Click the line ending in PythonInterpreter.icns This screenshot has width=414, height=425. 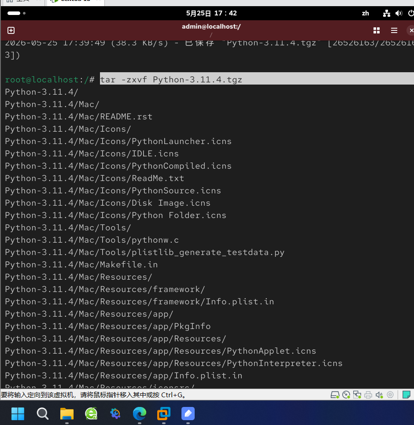[x=174, y=363]
